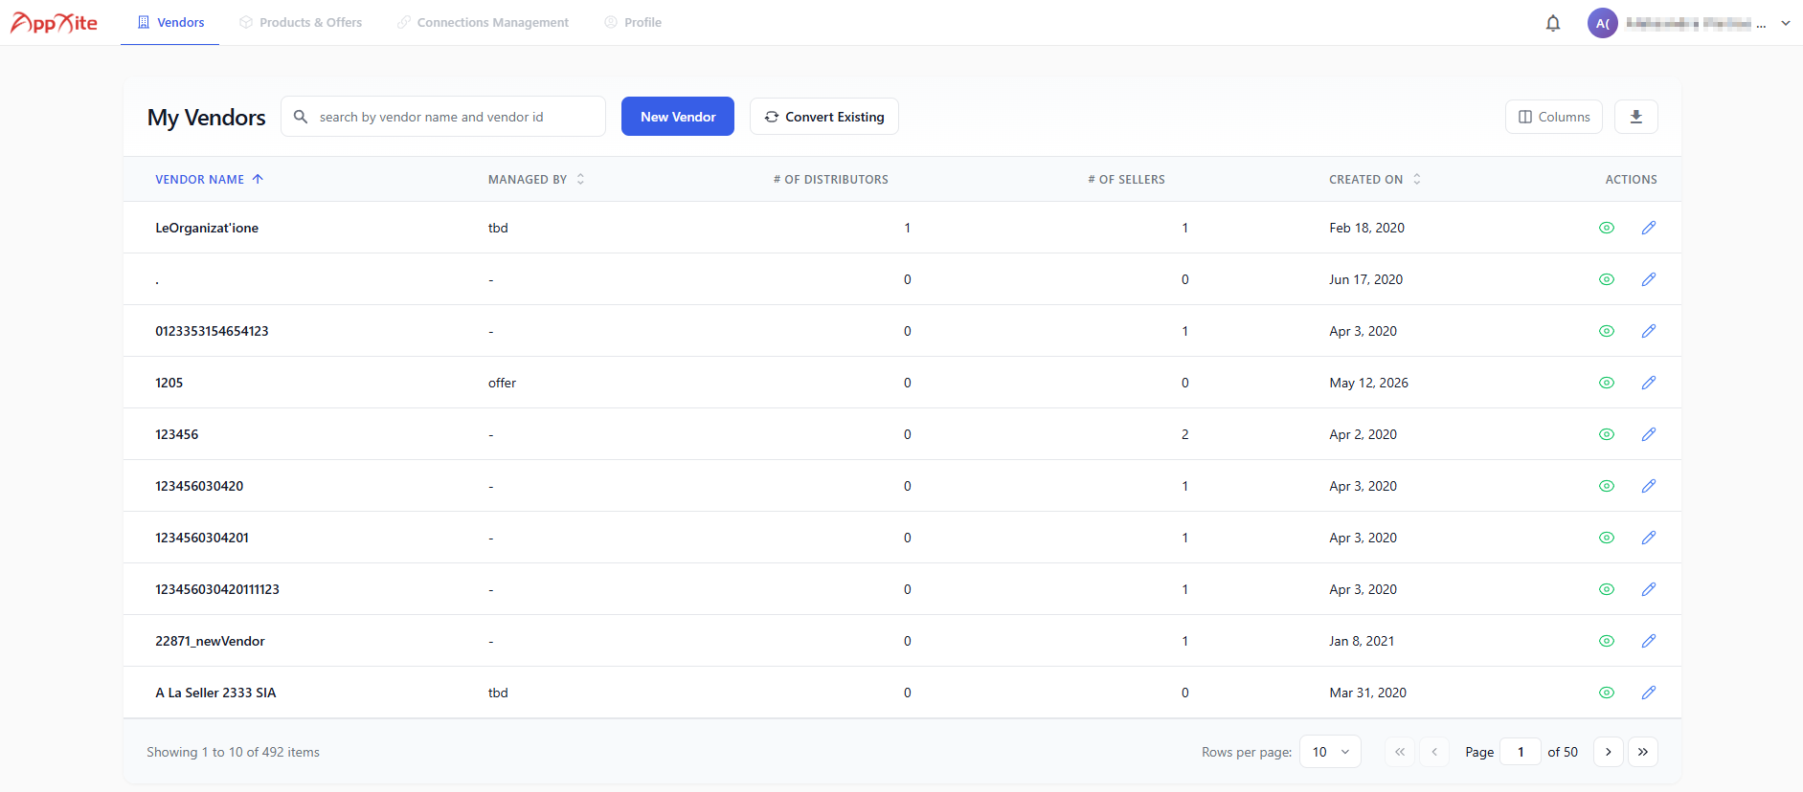Edit the vendor created Jun 17, 2020
The width and height of the screenshot is (1803, 792).
click(1649, 279)
